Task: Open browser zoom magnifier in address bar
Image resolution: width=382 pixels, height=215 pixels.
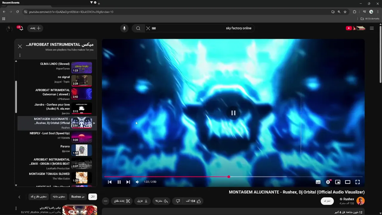Action: (339, 12)
